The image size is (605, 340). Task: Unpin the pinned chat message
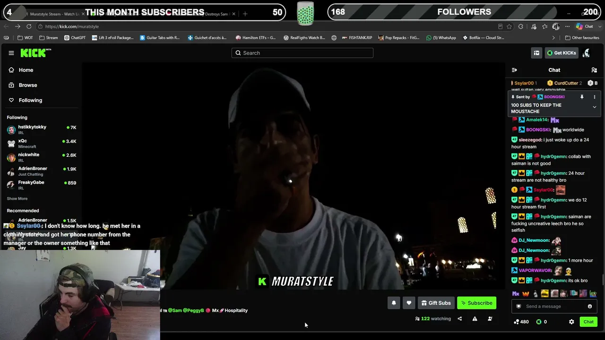click(582, 97)
